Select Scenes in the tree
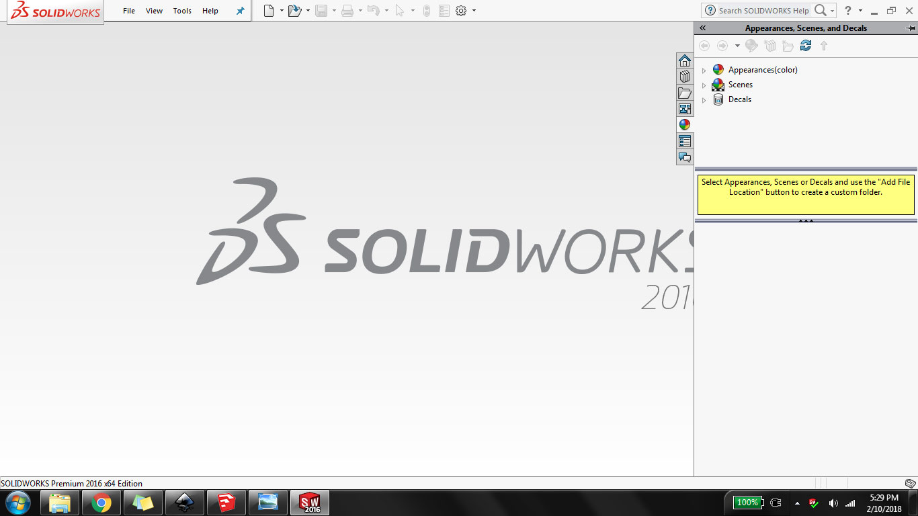918x516 pixels. (741, 85)
